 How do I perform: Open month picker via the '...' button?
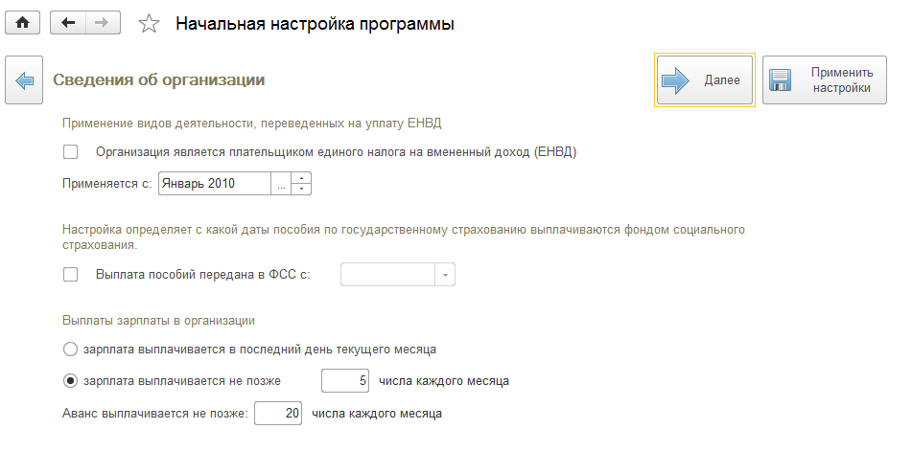coord(281,183)
